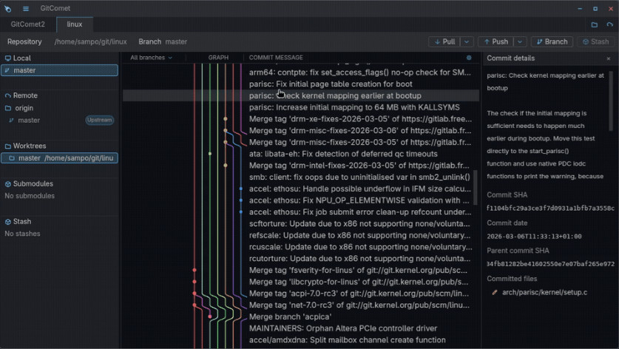Click the Push button
Image resolution: width=619 pixels, height=349 pixels.
pyautogui.click(x=496, y=42)
